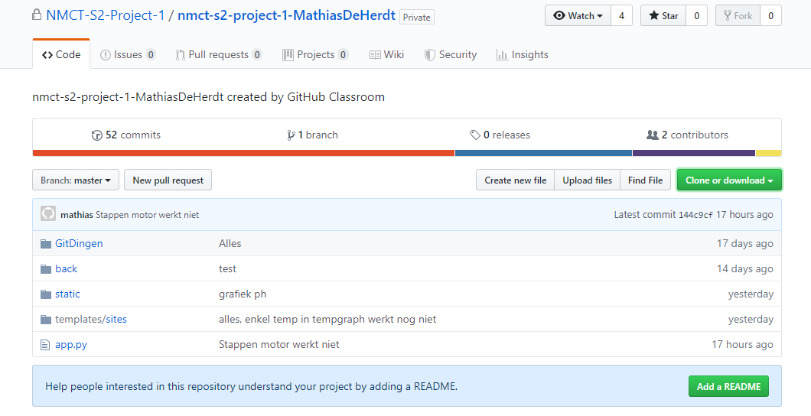The height and width of the screenshot is (416, 811).
Task: Click Find File button
Action: point(645,180)
